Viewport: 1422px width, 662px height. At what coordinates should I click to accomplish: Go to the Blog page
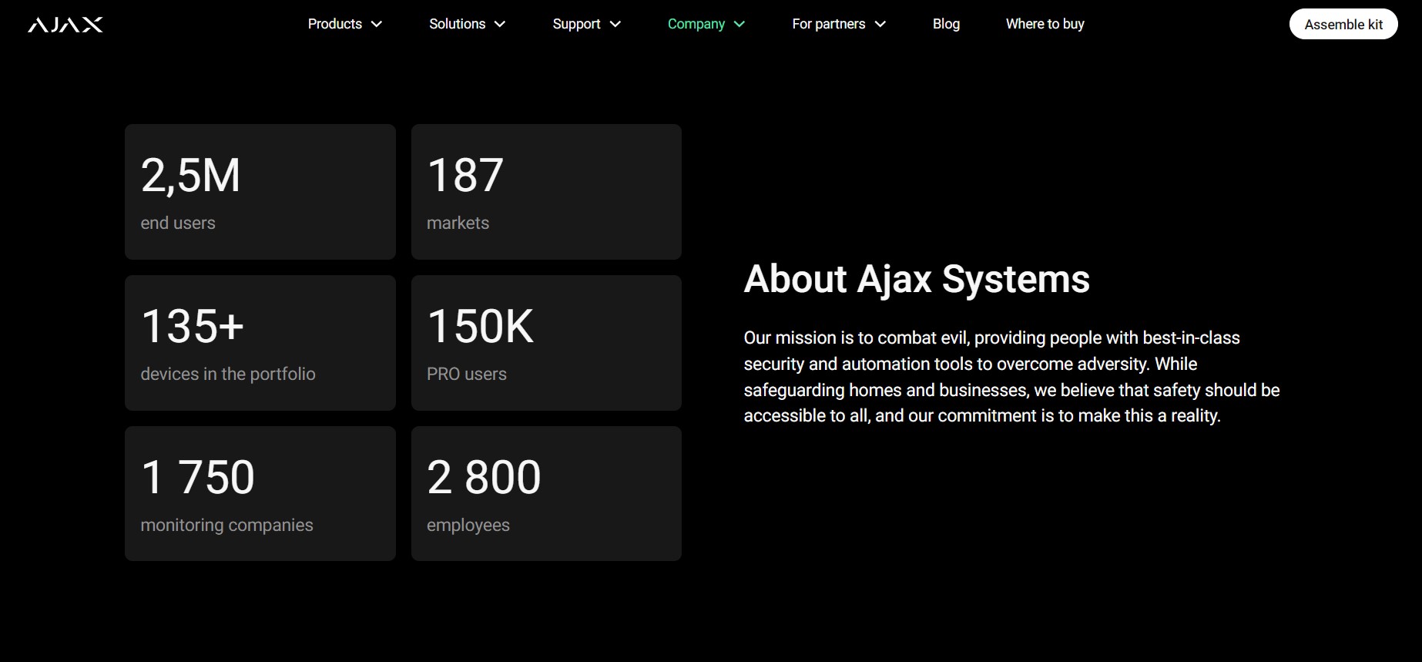946,24
